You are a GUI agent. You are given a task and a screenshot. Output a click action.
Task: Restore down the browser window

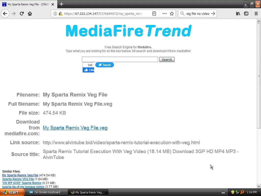[x=252, y=4]
